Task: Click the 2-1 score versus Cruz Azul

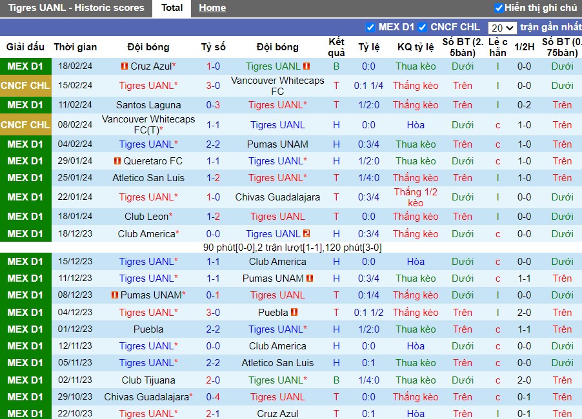Action: [x=213, y=413]
